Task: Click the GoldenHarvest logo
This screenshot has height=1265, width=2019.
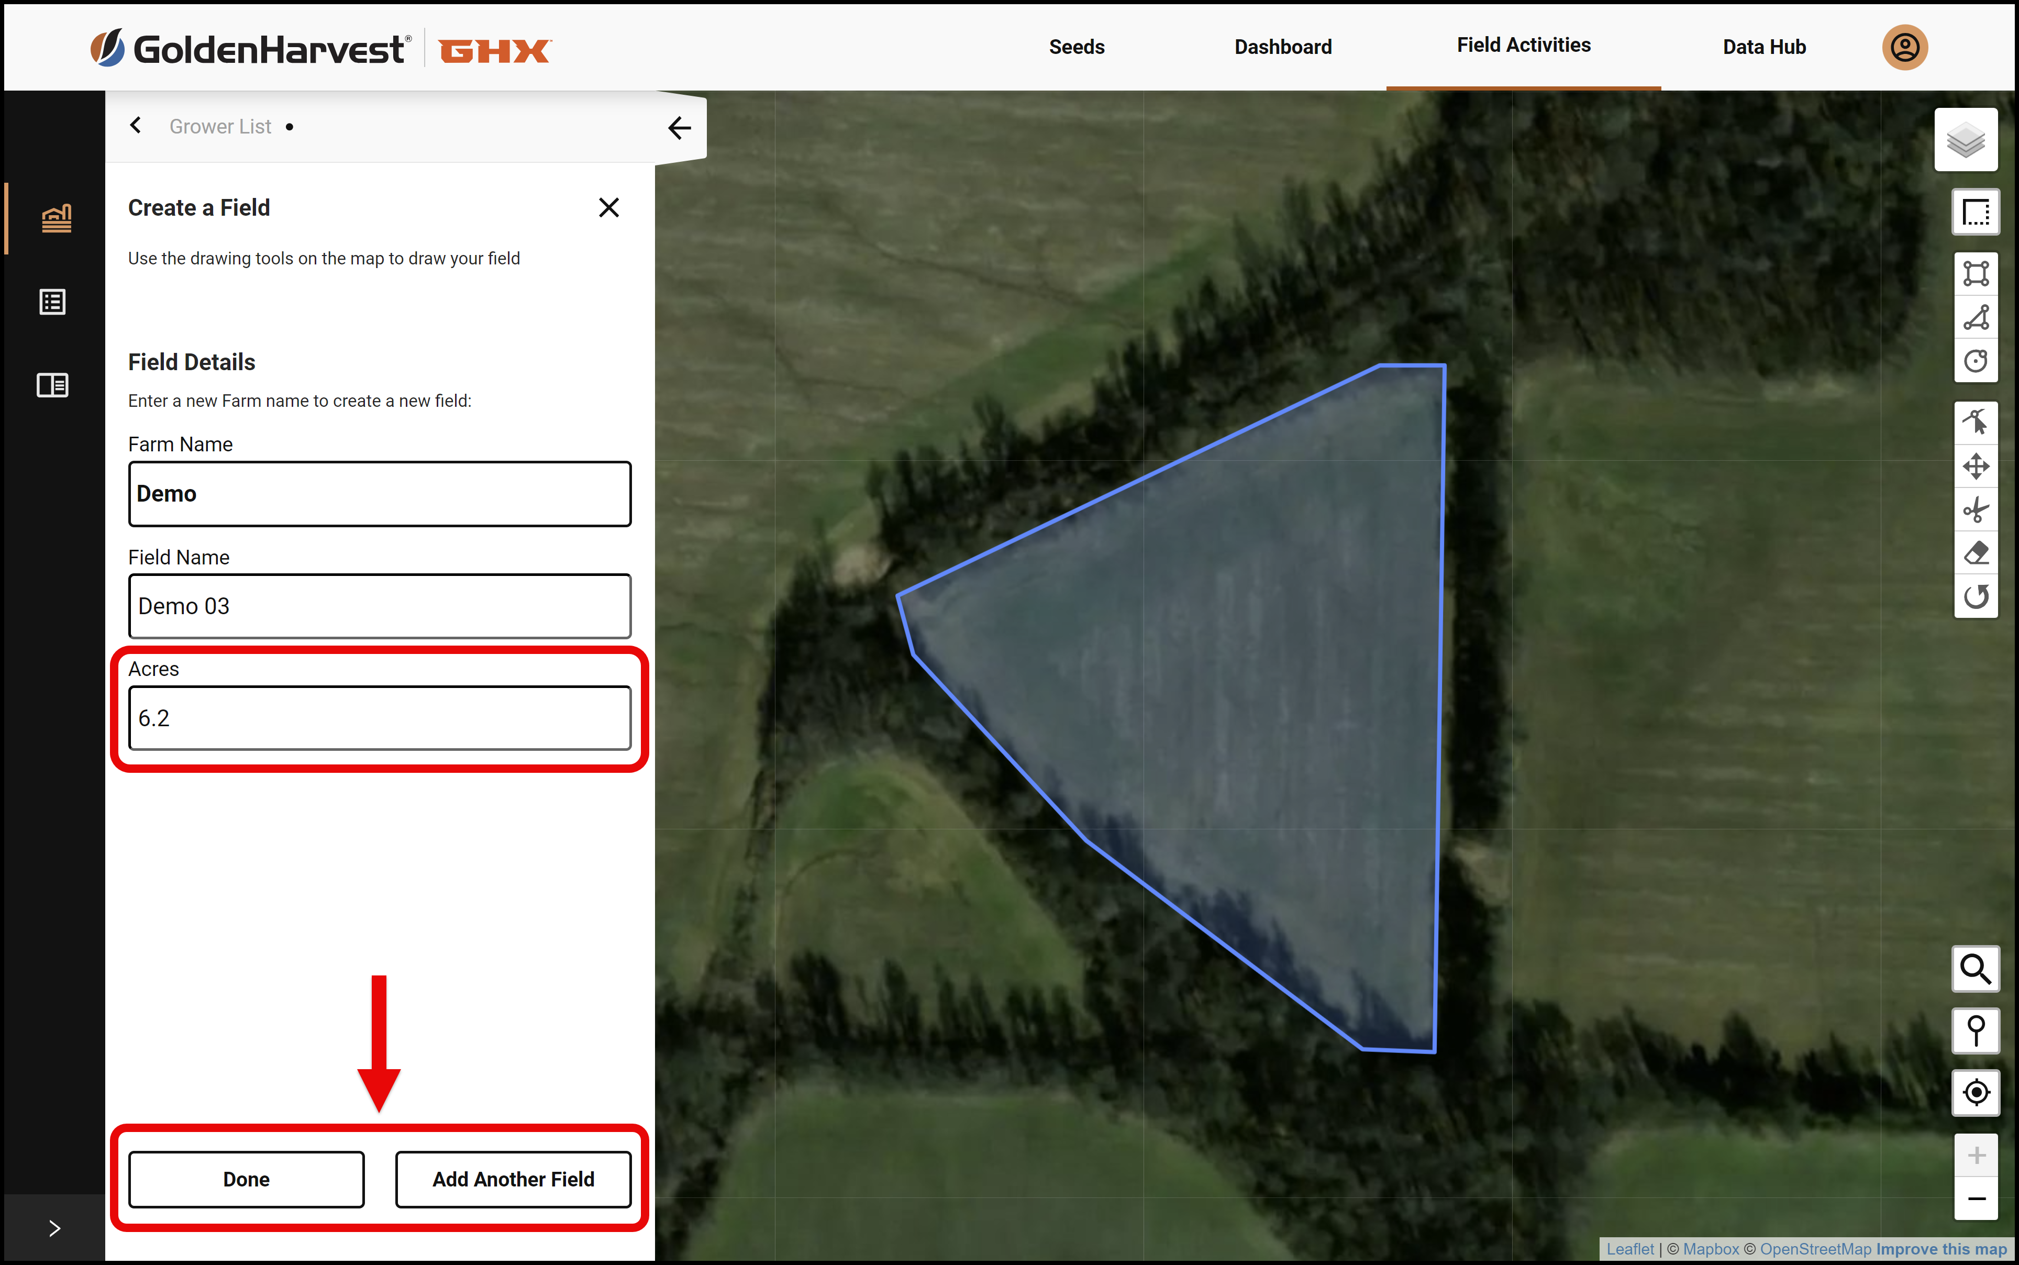Action: [250, 49]
